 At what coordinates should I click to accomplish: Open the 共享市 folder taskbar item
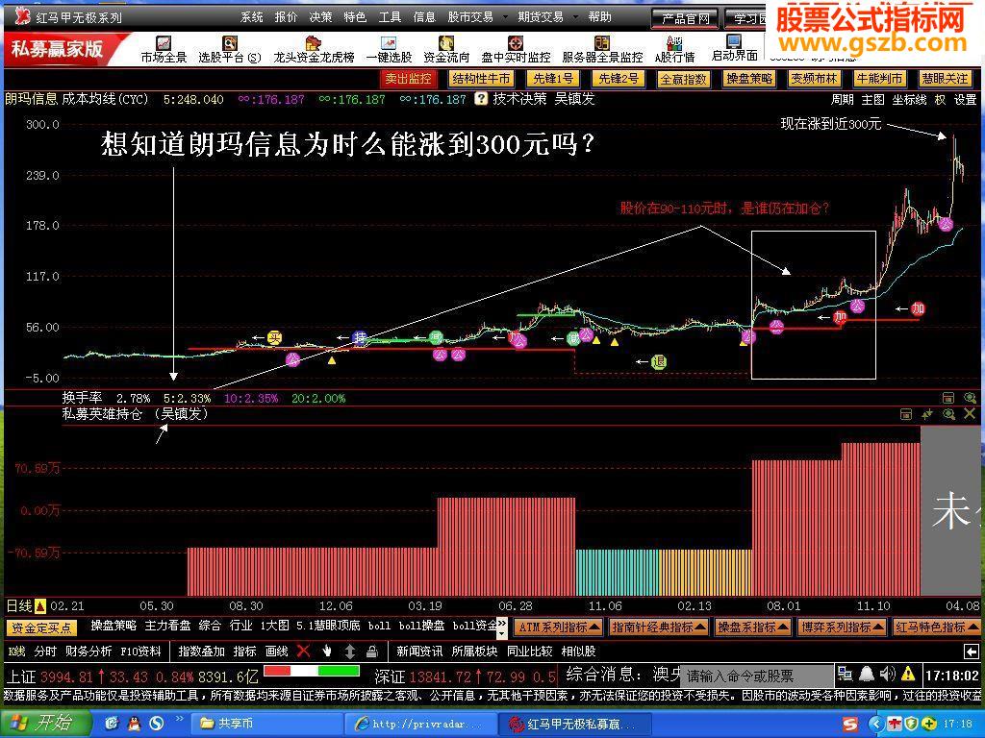pyautogui.click(x=266, y=724)
